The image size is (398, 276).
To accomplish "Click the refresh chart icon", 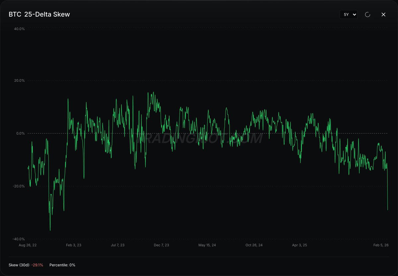I will pos(367,15).
